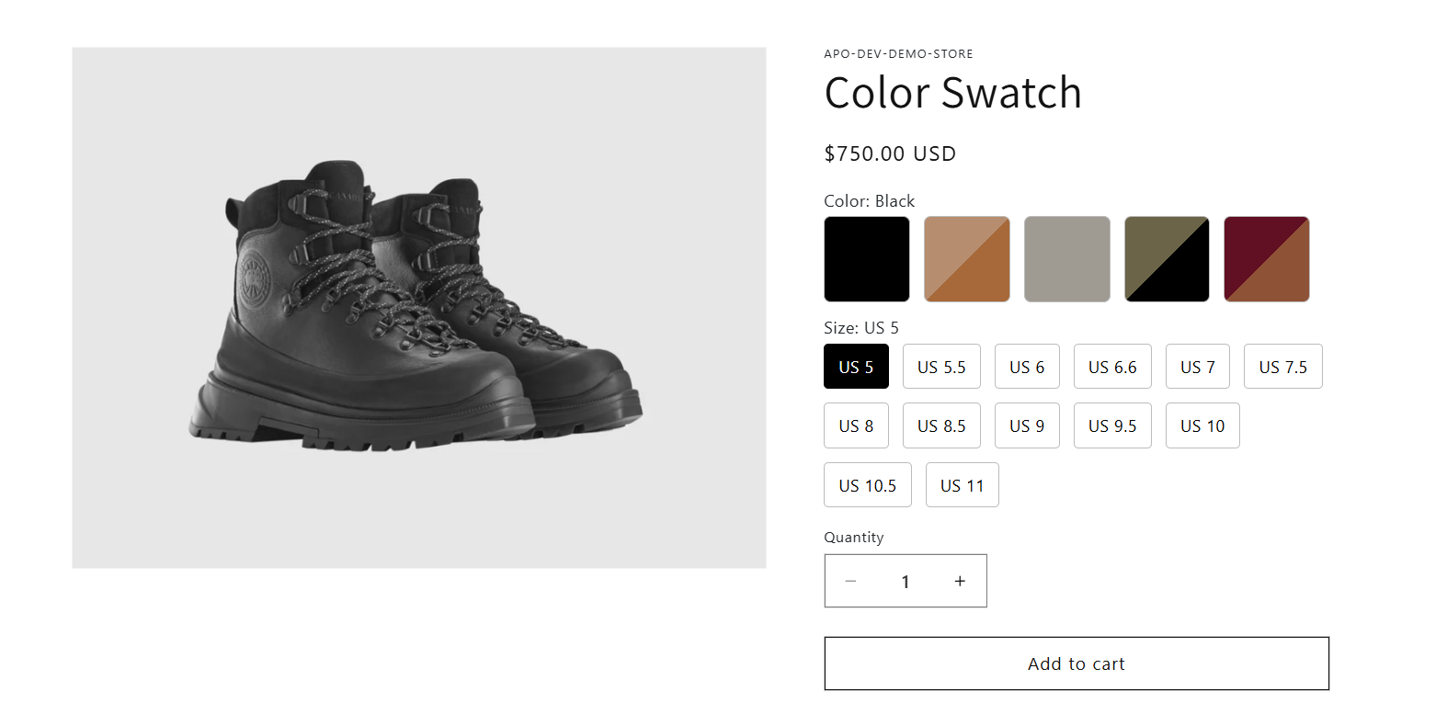Select size US 5
Viewport: 1447px width, 703px height.
coord(856,367)
